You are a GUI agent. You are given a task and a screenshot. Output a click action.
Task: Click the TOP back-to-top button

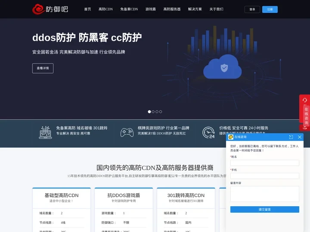[x=305, y=128]
